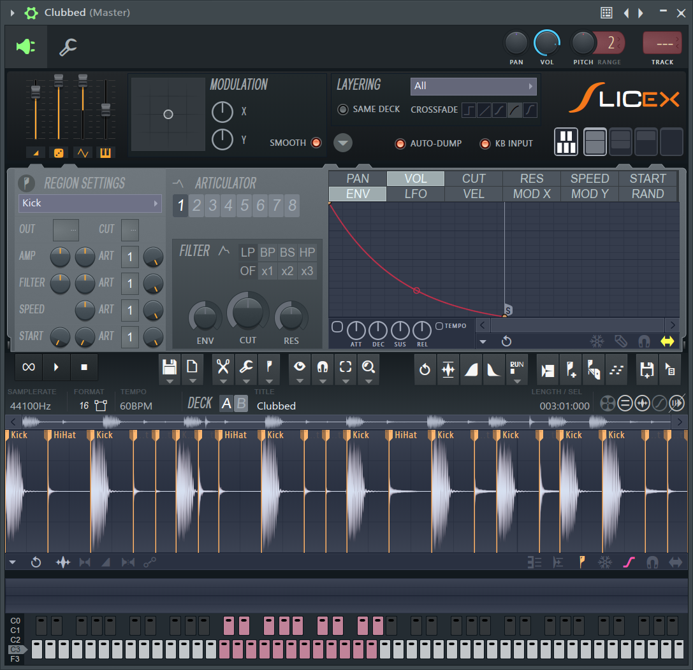Click the headphone preview icon below the envelope editor

tap(645, 341)
